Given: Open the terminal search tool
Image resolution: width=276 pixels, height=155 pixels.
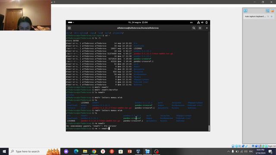Looking at the screenshot, I should point(194,28).
